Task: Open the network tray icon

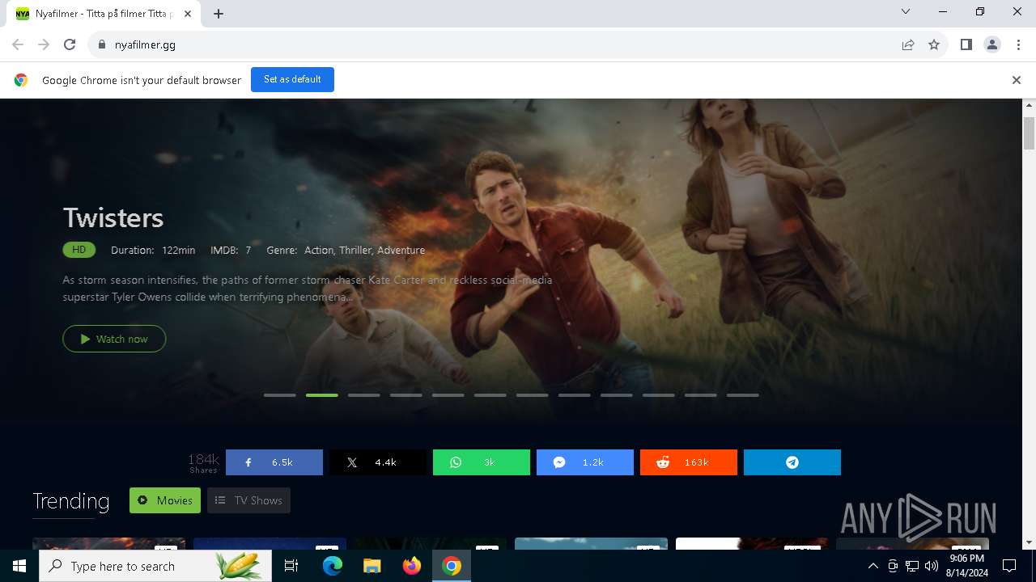Action: pos(912,566)
